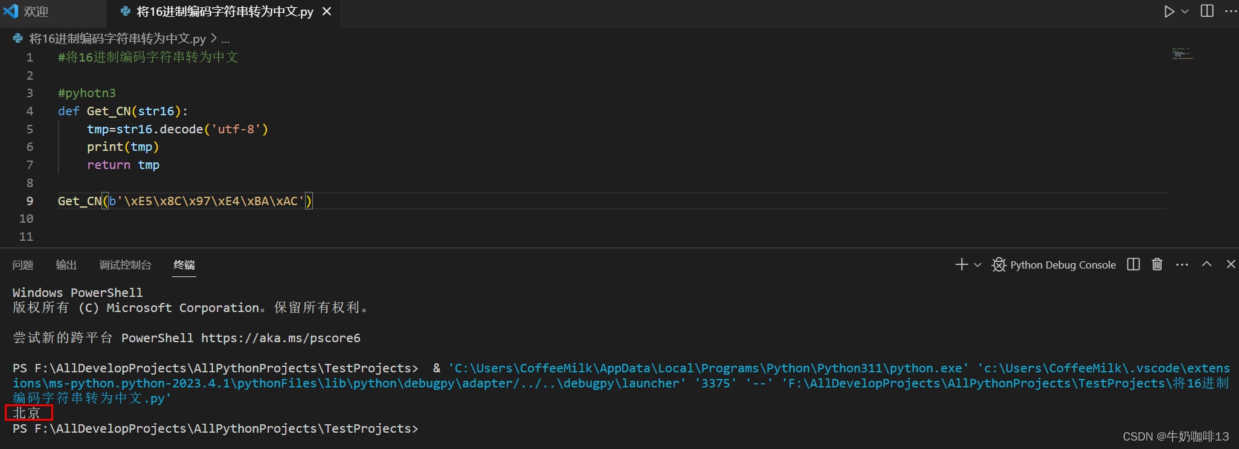
Task: Click the Windows PowerShell terminal heading
Action: (x=77, y=293)
